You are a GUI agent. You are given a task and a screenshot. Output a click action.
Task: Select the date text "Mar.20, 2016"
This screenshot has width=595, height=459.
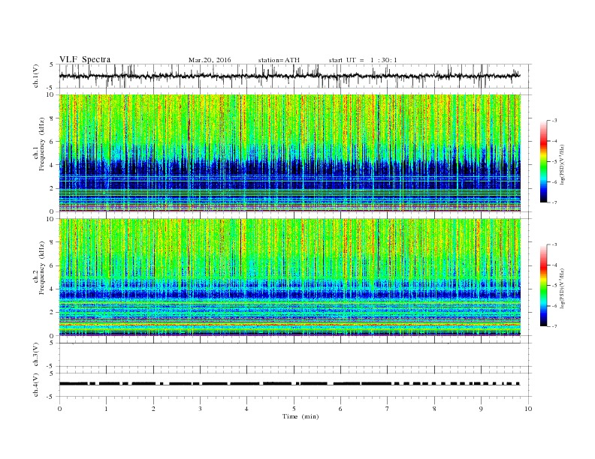[x=210, y=60]
